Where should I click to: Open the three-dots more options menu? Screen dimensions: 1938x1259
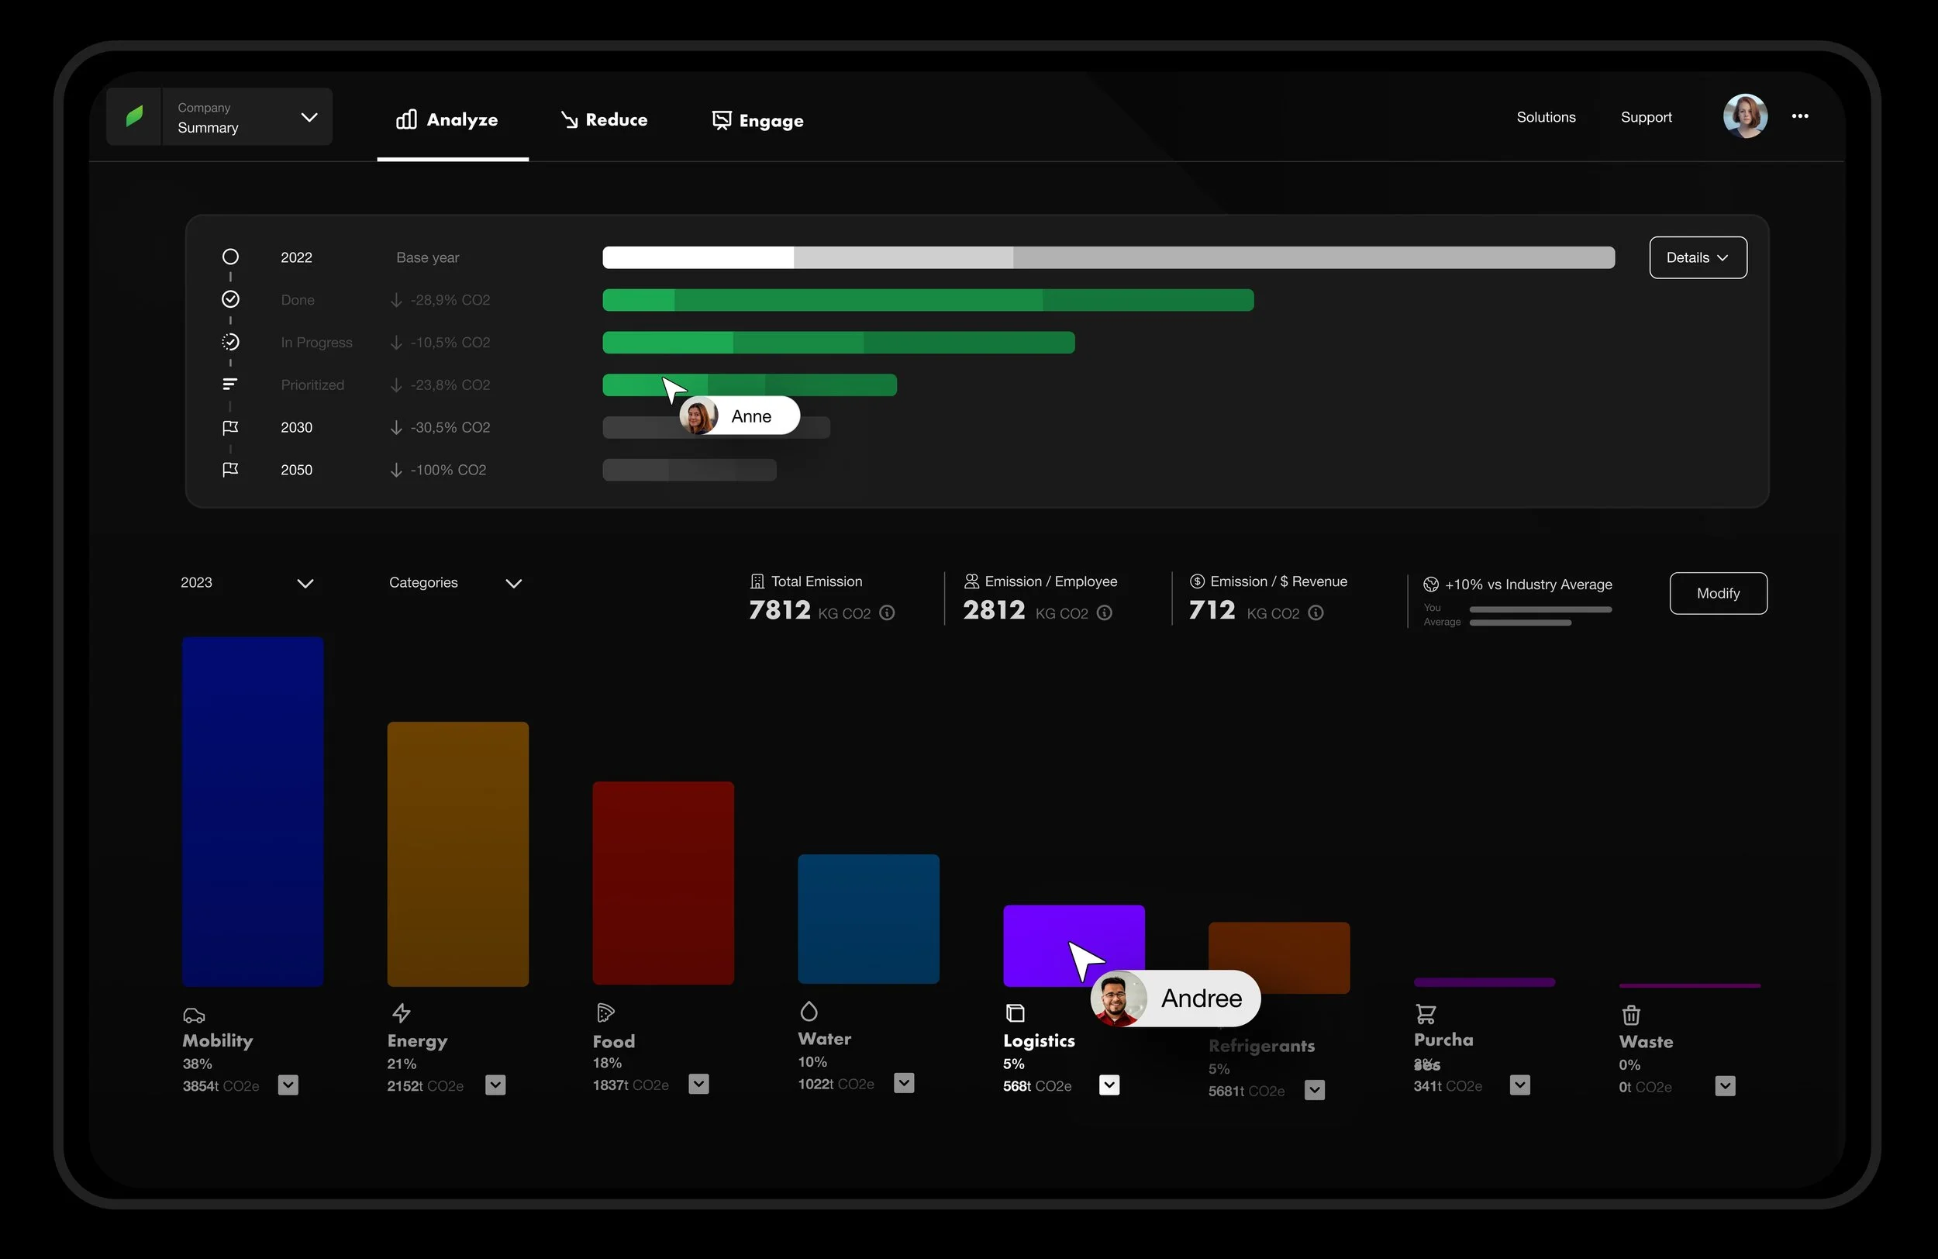click(1799, 116)
